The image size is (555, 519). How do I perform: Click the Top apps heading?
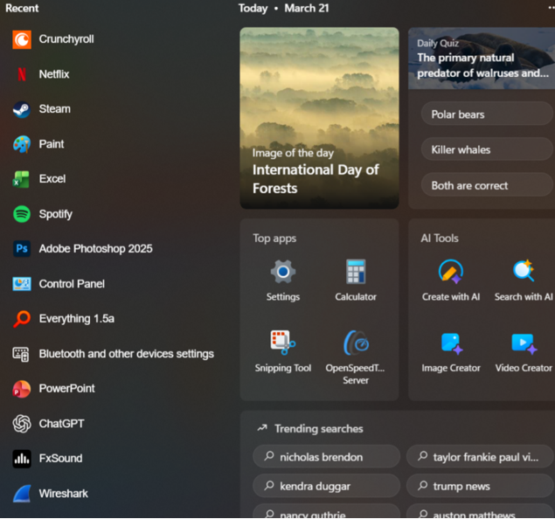click(x=274, y=239)
